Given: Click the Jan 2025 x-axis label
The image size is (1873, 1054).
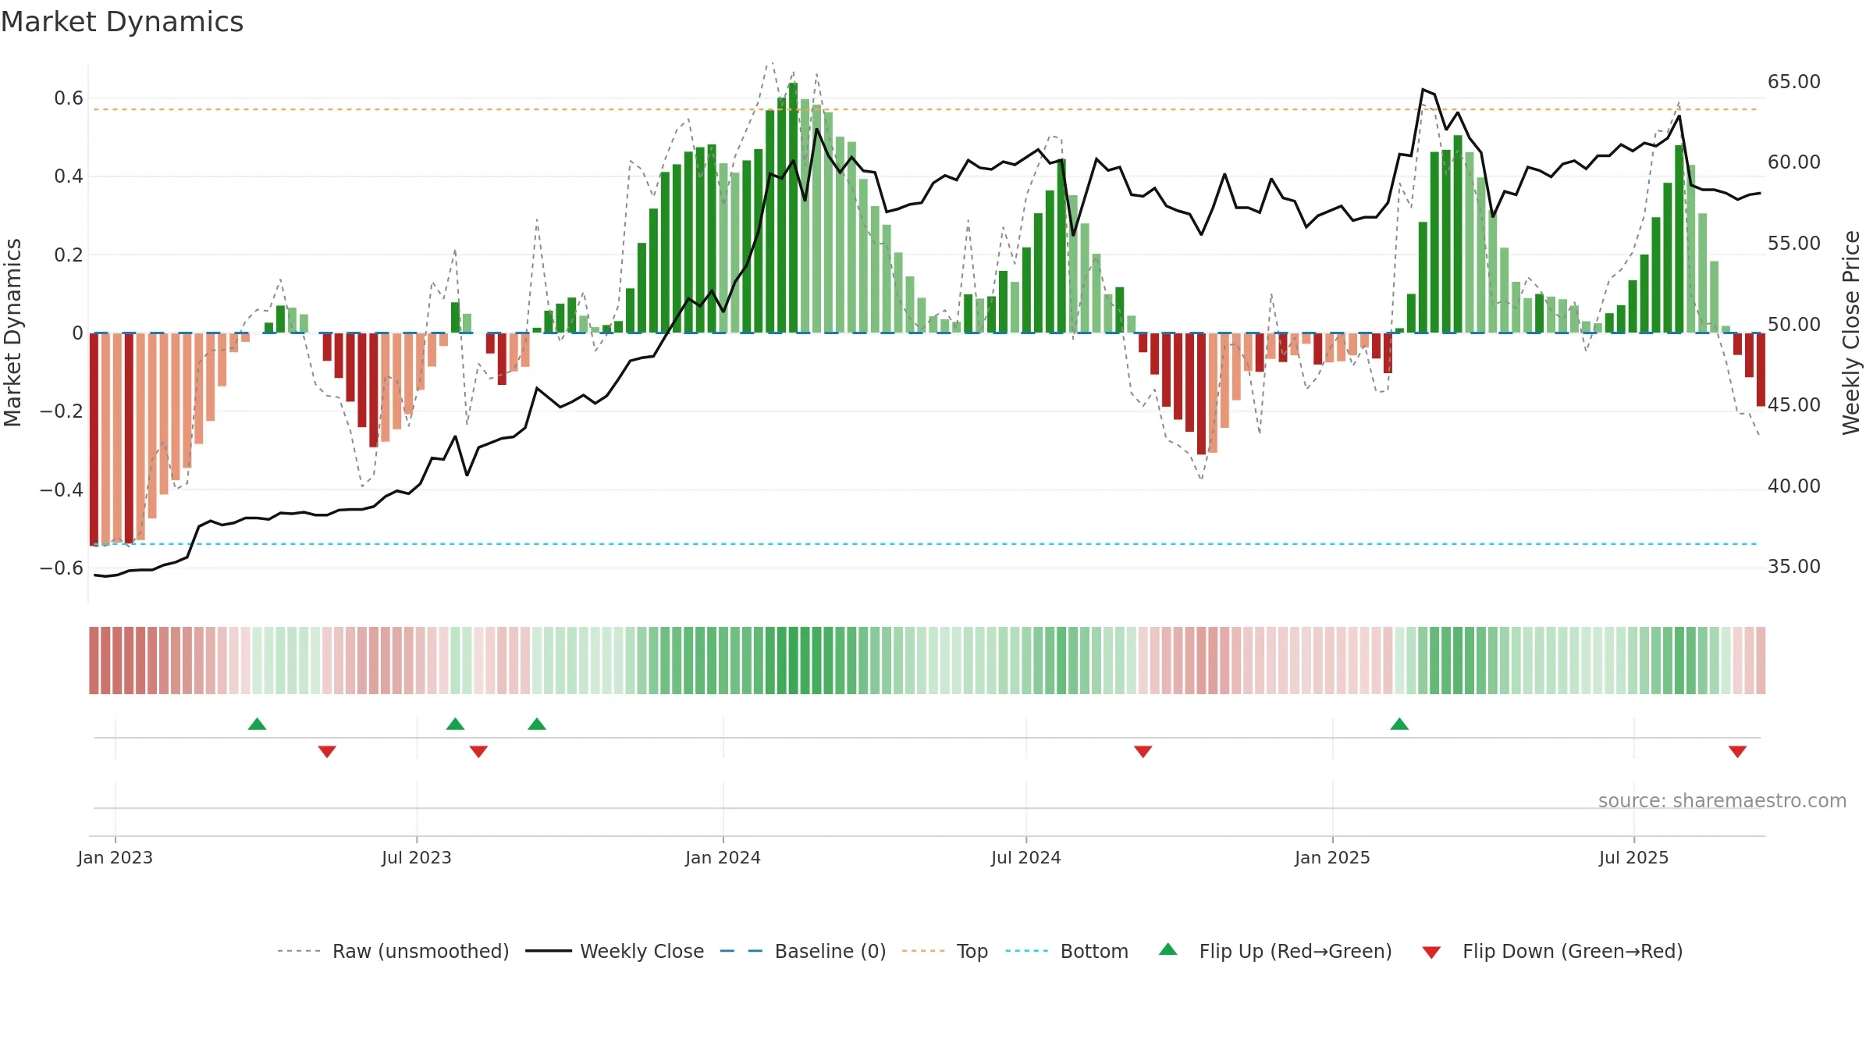Looking at the screenshot, I should tap(1332, 857).
